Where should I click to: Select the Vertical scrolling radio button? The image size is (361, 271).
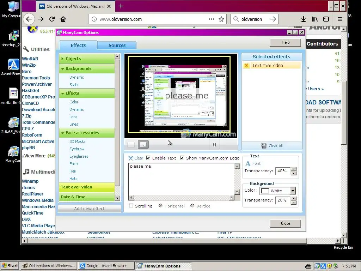tap(192, 206)
